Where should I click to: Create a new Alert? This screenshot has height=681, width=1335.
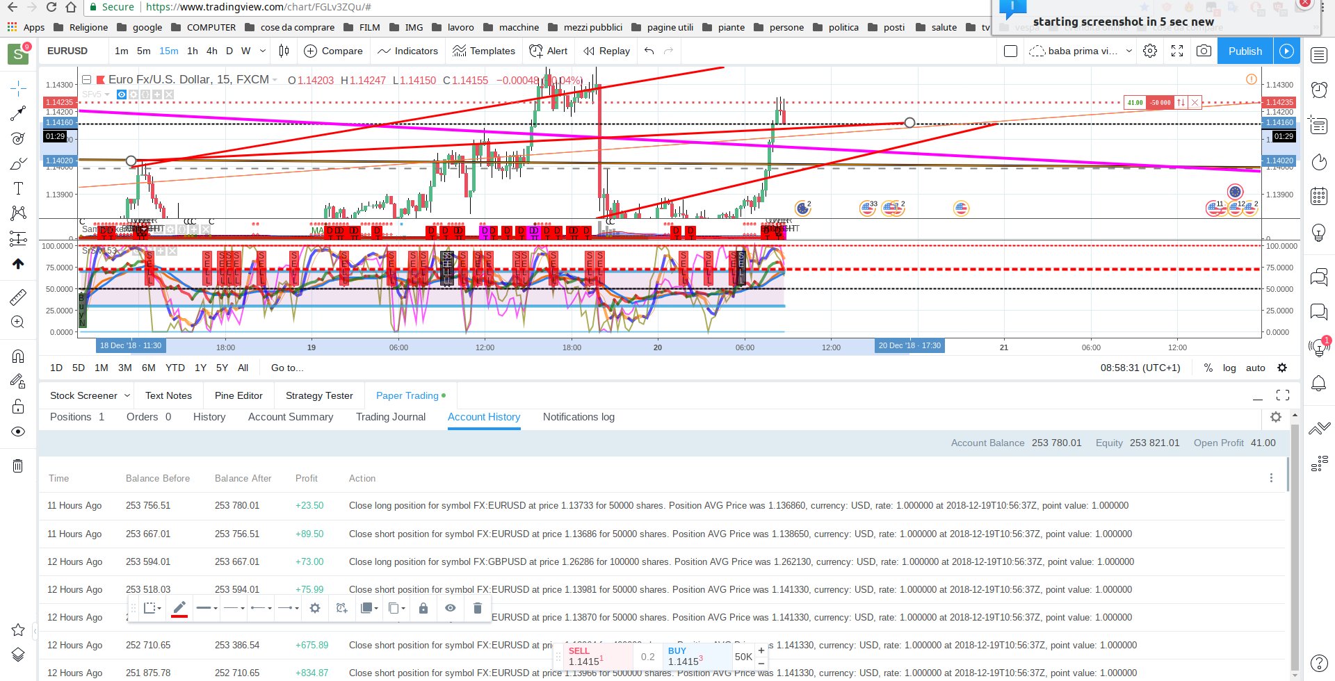tap(549, 51)
